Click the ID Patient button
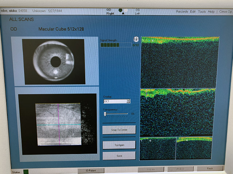The width and height of the screenshot is (233, 174). (91, 171)
